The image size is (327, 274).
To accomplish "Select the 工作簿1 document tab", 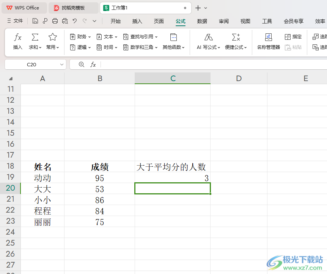I will tap(145, 8).
